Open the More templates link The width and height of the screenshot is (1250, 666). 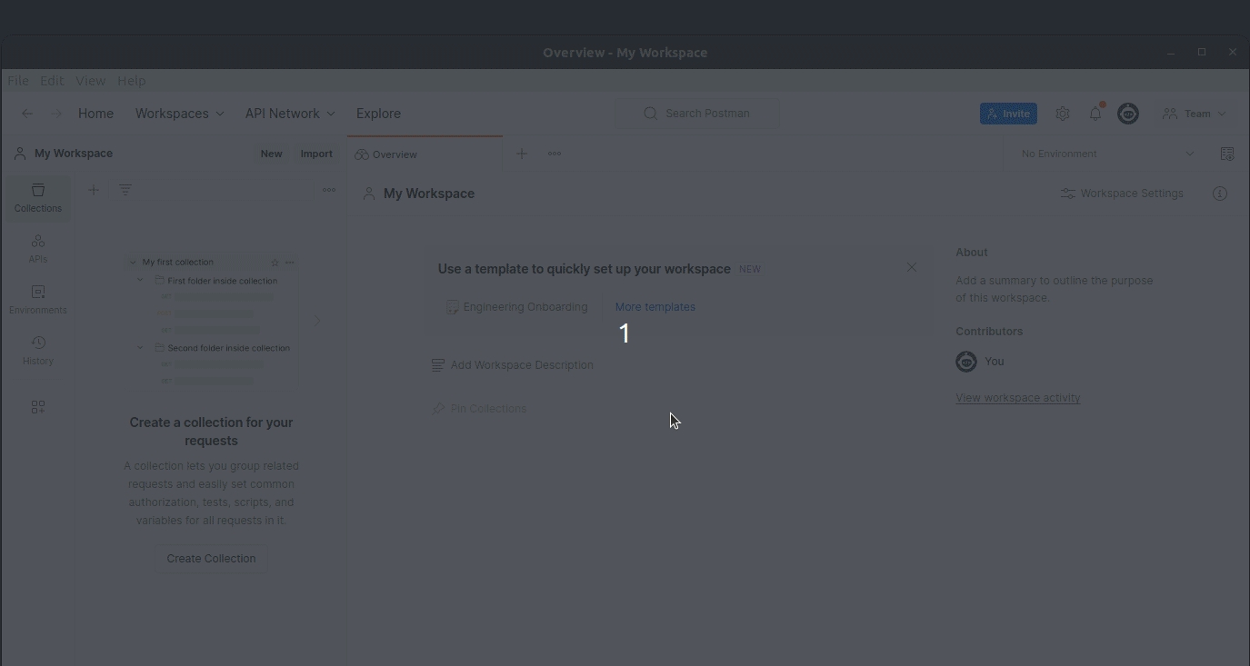pos(655,307)
